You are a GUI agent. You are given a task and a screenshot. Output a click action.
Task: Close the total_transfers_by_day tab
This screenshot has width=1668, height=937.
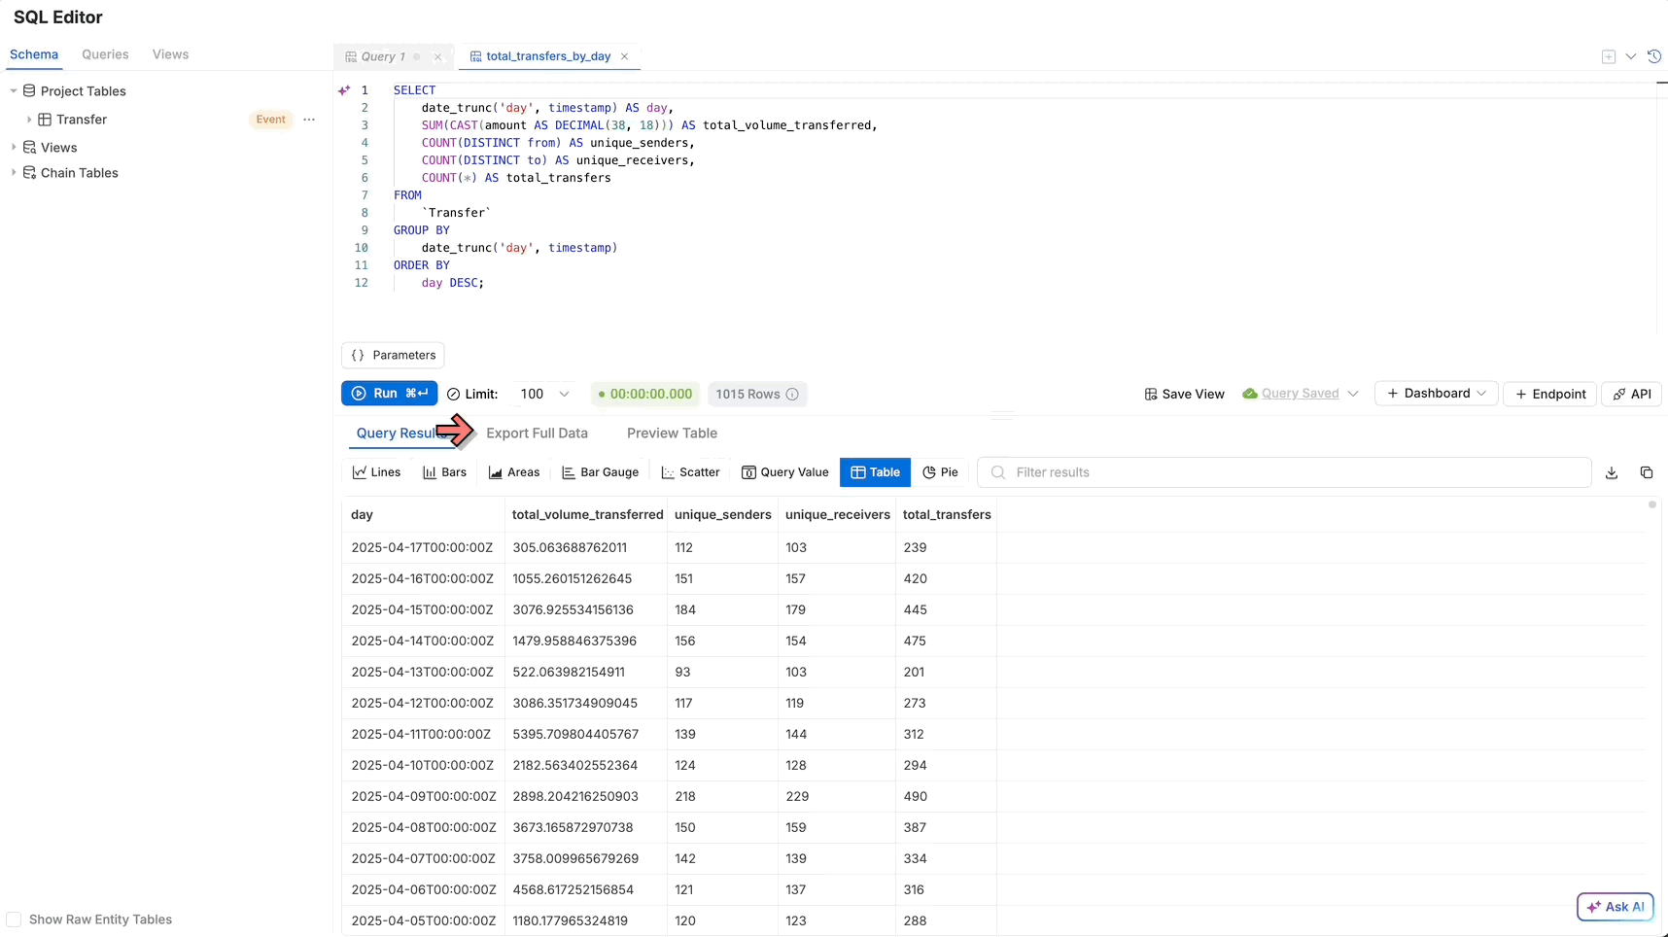[x=624, y=56]
